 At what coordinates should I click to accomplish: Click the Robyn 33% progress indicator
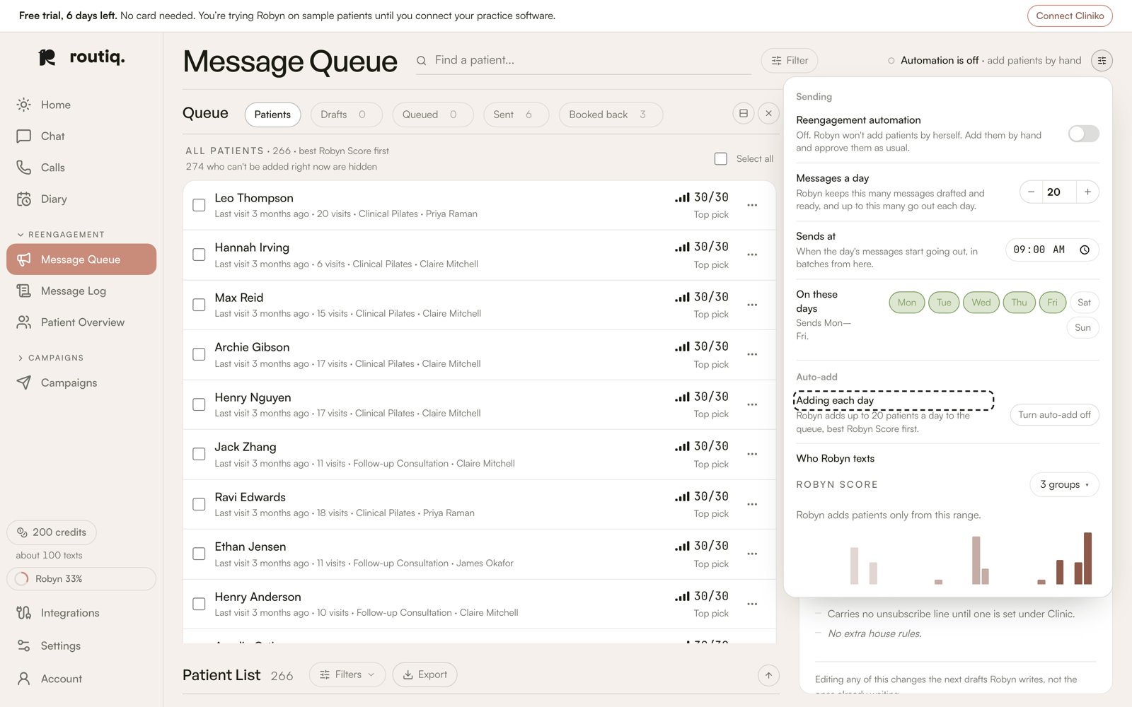81,578
